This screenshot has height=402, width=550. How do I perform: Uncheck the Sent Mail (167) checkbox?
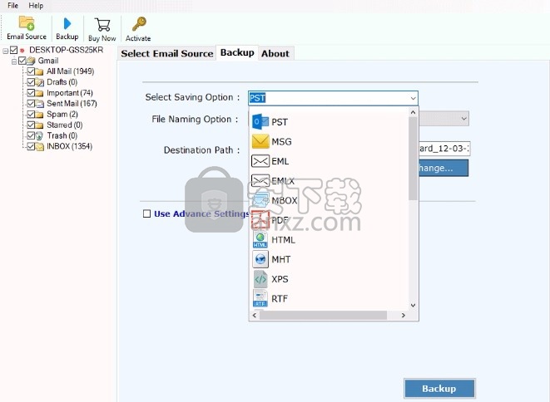click(31, 104)
